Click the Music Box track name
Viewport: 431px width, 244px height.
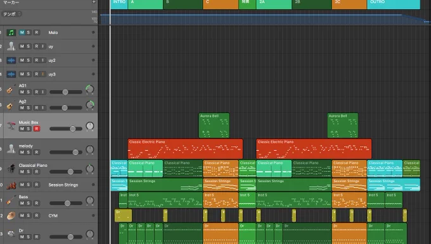click(x=29, y=122)
